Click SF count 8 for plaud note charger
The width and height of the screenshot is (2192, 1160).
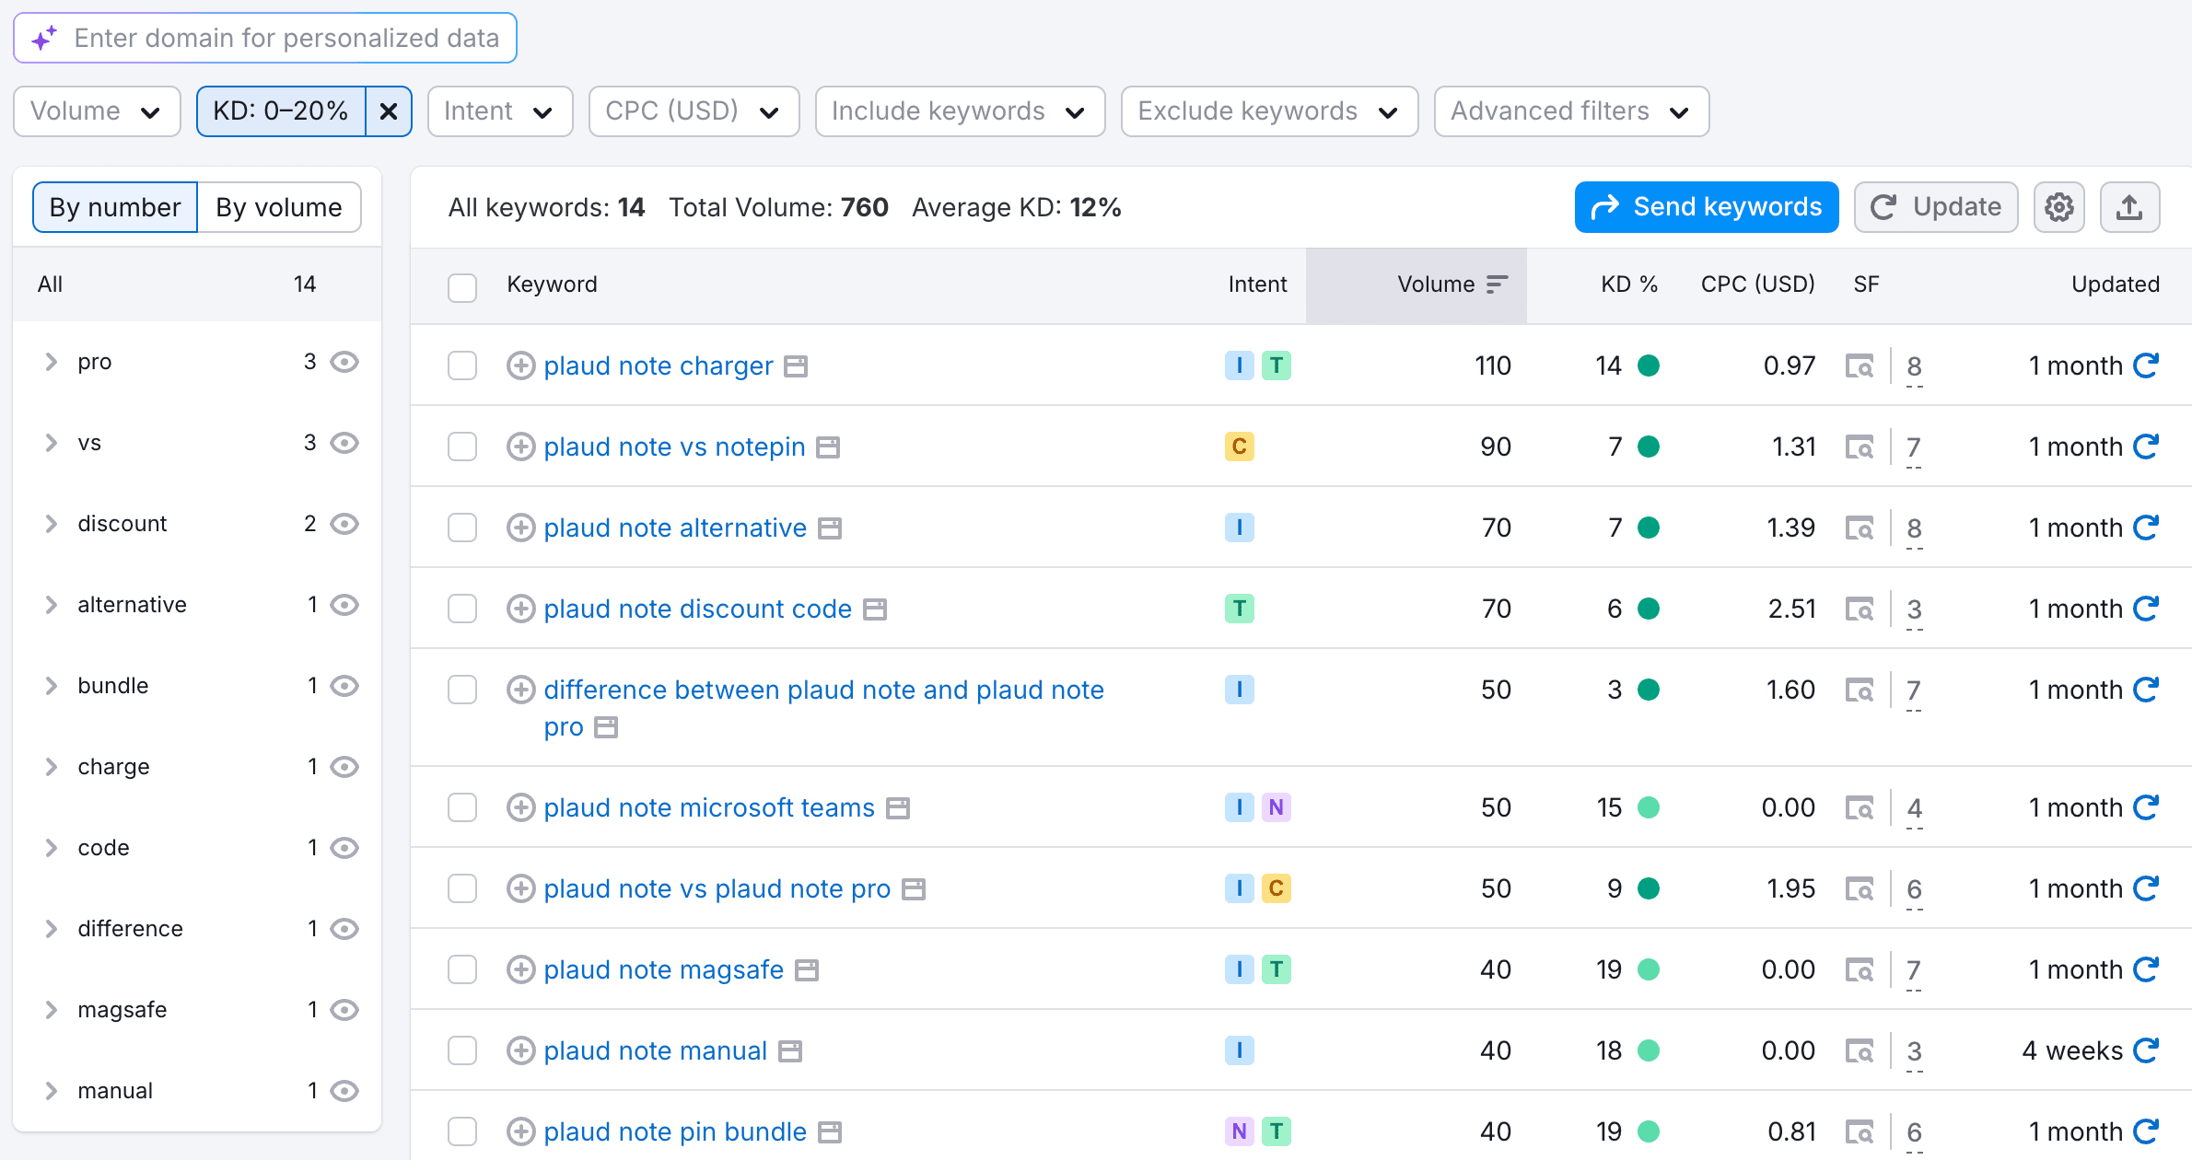point(1914,366)
